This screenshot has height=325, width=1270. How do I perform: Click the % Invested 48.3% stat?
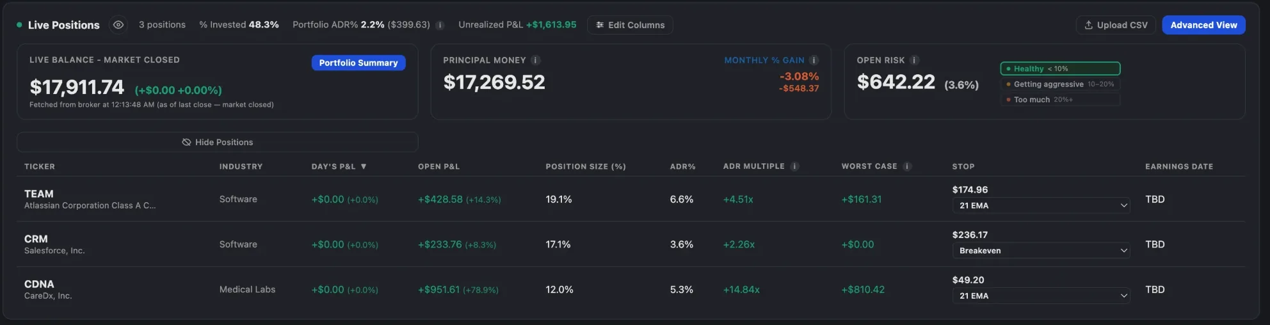(239, 25)
